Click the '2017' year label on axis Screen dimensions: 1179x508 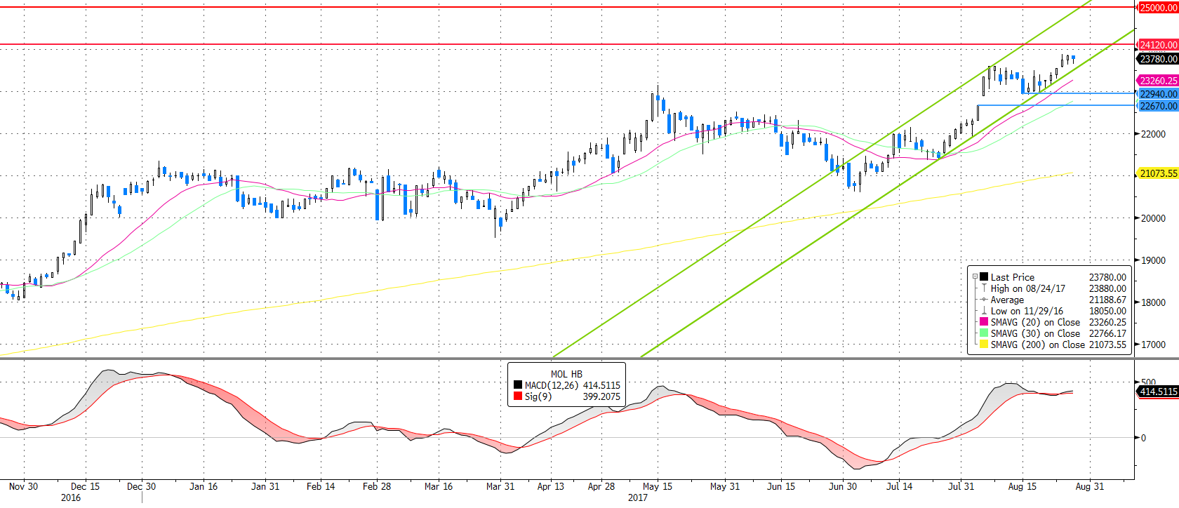point(638,497)
